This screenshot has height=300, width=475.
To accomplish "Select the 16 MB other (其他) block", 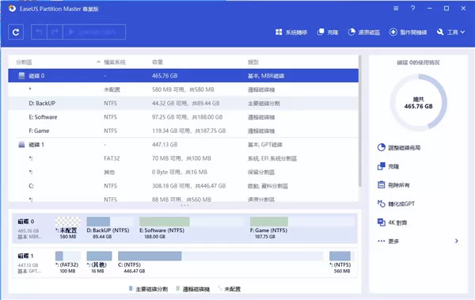I will pyautogui.click(x=99, y=263).
